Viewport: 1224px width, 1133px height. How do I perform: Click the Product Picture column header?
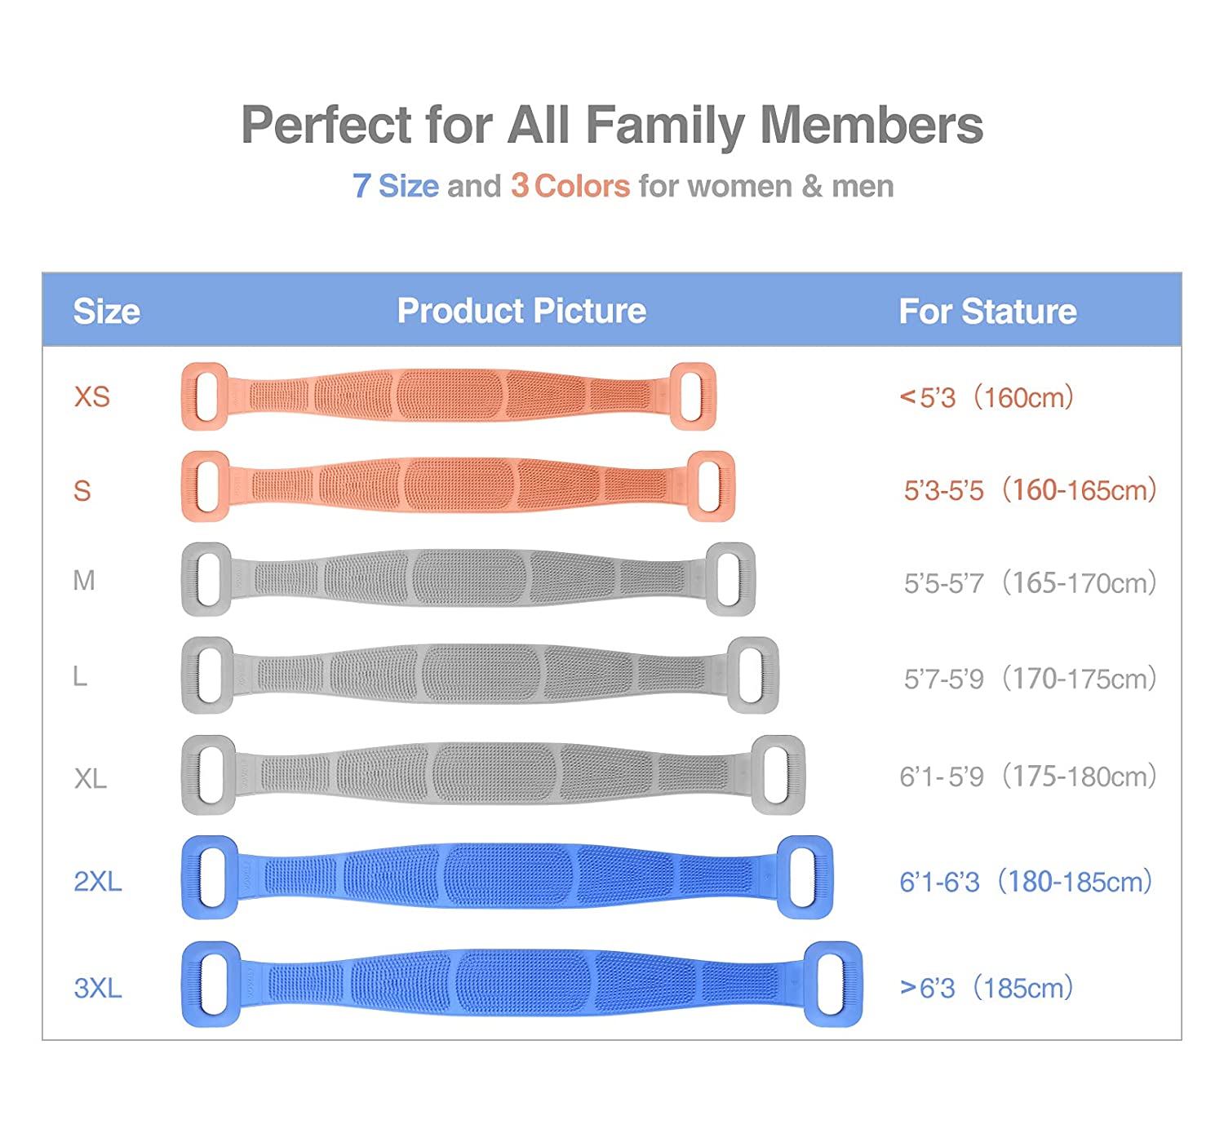pos(521,311)
